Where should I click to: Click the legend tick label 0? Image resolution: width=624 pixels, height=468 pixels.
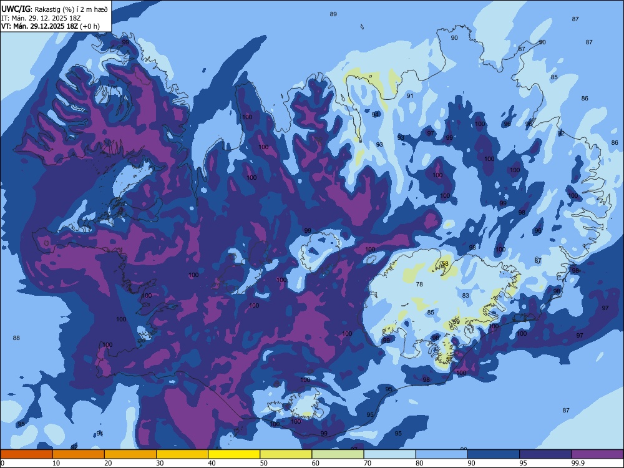(2, 463)
